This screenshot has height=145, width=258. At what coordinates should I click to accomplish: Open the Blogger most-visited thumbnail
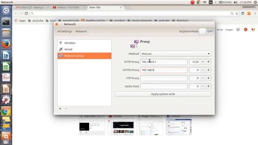[150, 125]
